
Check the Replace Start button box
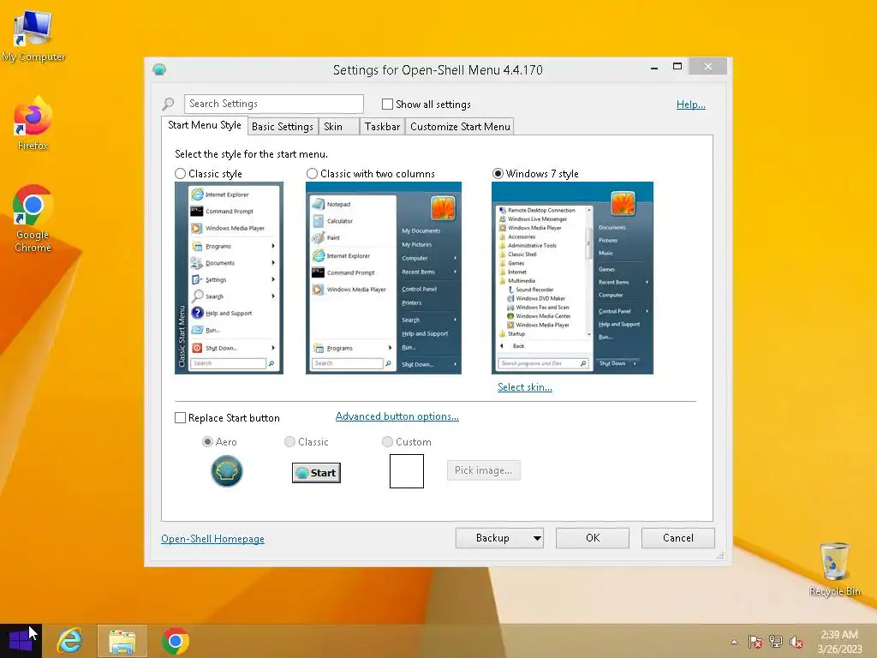coord(180,418)
